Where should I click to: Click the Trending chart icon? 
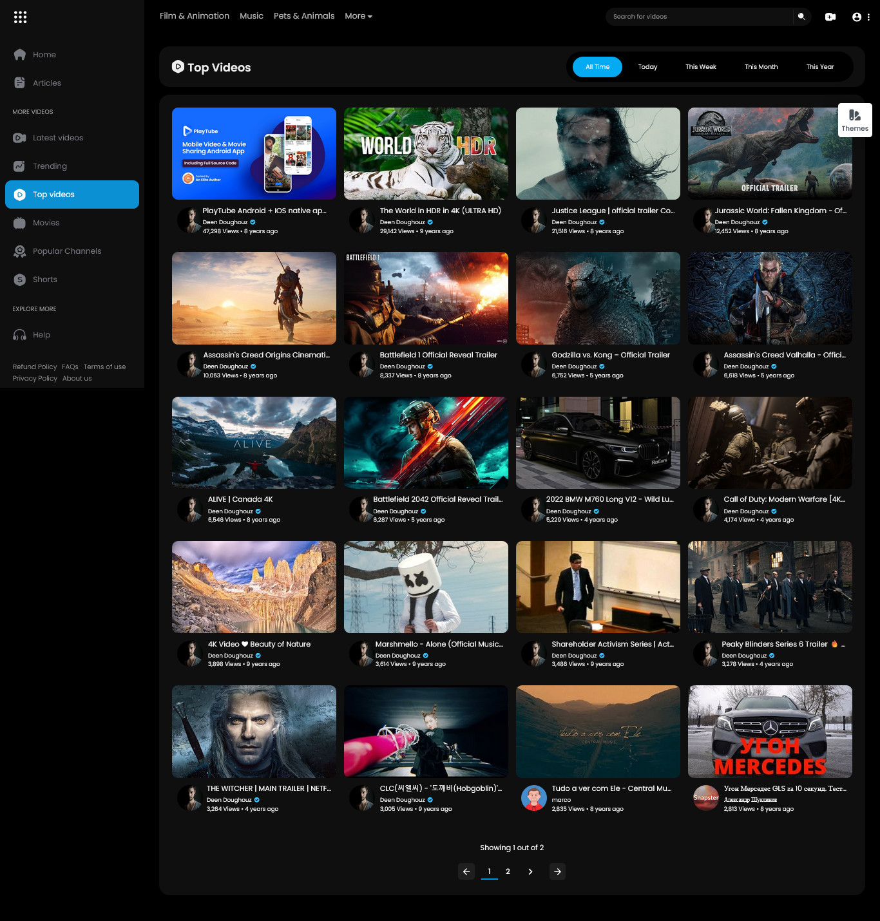pyautogui.click(x=20, y=166)
